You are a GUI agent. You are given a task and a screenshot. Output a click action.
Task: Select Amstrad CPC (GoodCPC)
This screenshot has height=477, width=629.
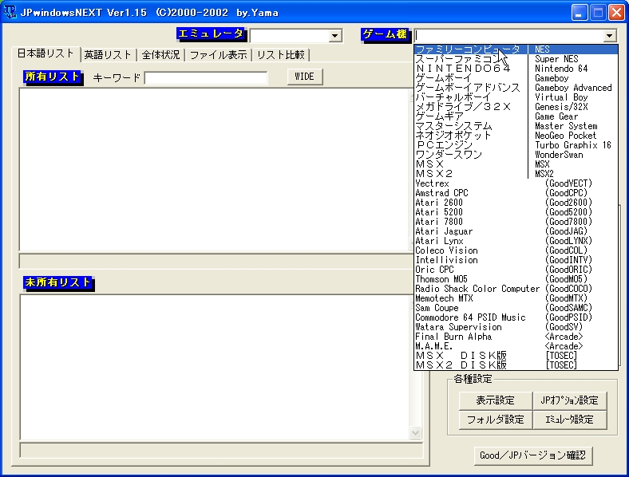click(x=516, y=193)
